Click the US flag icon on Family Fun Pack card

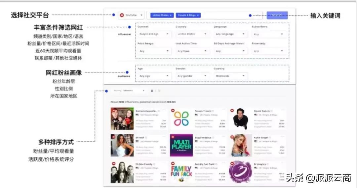coord(196,168)
